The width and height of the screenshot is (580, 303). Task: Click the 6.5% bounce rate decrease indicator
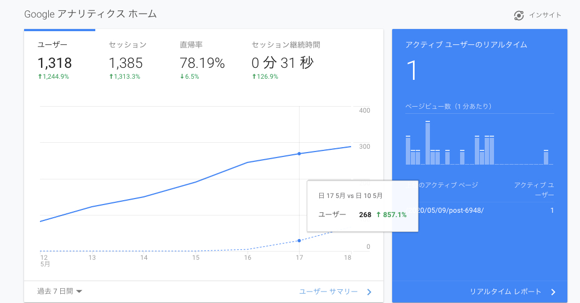pos(189,77)
